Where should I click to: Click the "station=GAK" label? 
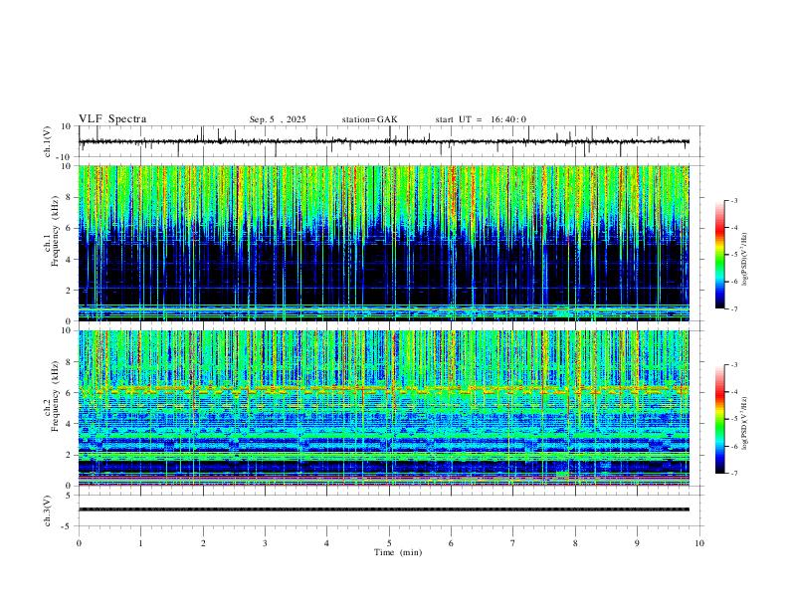(x=369, y=119)
